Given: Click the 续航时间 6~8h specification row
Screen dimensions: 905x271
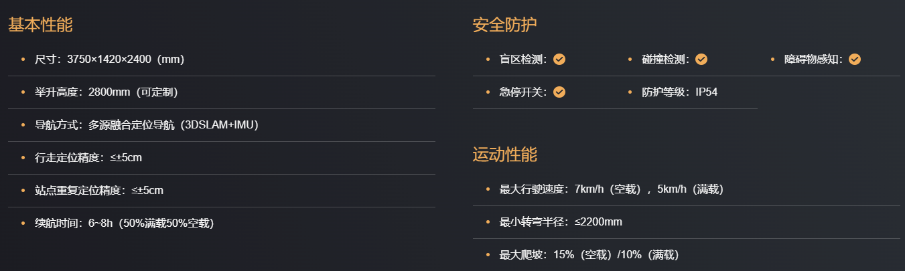Looking at the screenshot, I should 124,223.
